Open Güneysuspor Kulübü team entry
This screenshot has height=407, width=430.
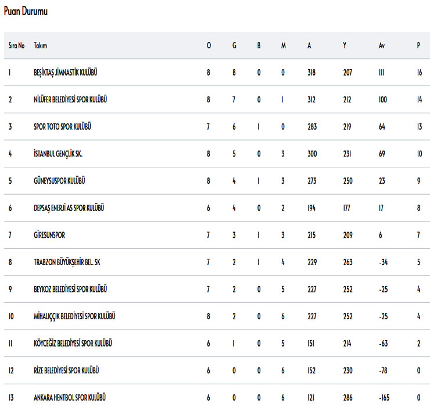pyautogui.click(x=59, y=181)
